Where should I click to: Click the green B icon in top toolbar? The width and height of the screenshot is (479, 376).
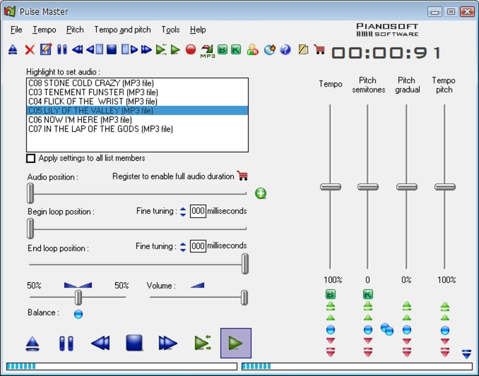(x=223, y=49)
